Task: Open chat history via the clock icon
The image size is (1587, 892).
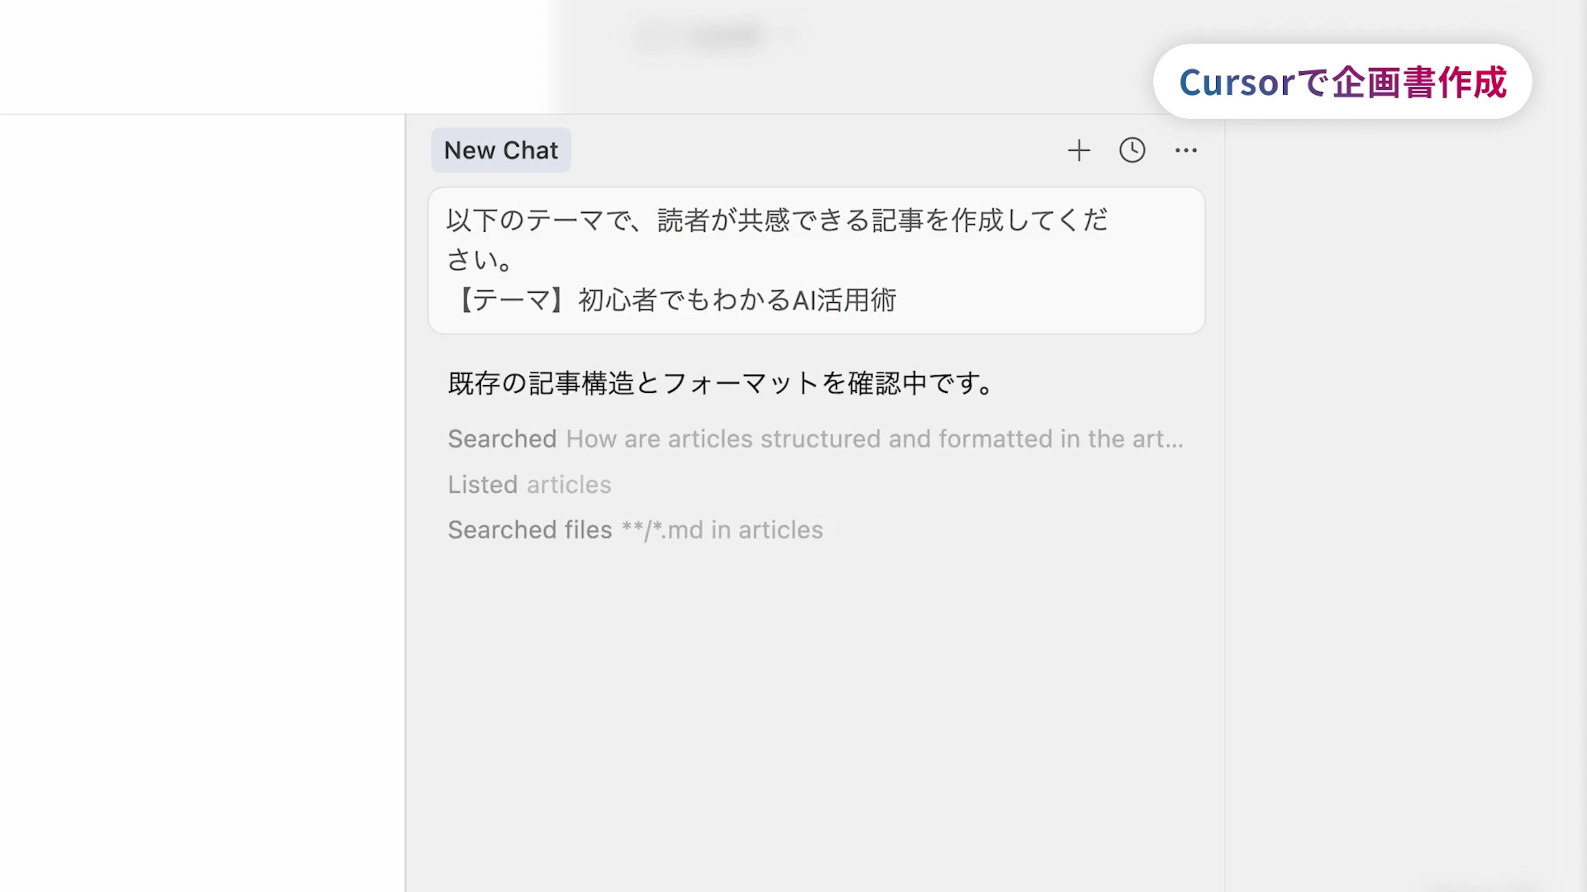Action: point(1132,150)
